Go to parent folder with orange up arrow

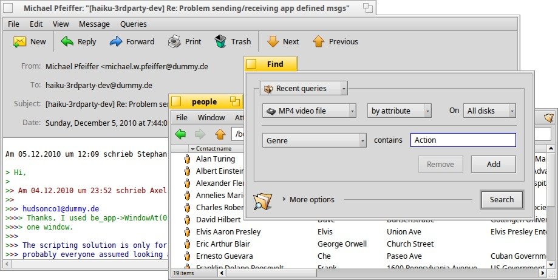tap(220, 134)
